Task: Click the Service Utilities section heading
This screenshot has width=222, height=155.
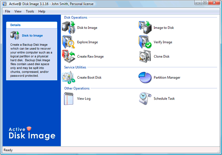Action: click(x=75, y=67)
